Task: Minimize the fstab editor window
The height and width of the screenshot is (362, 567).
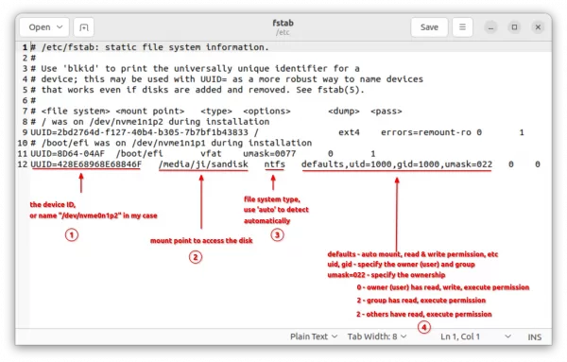Action: 490,27
